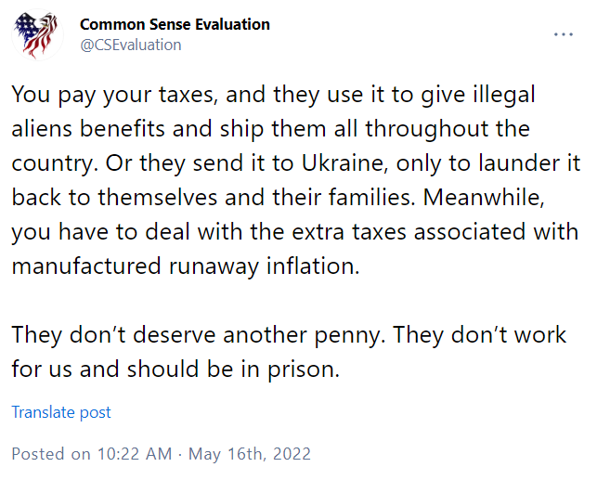Click the Common Sense Evaluation display name
Screen dimensions: 597x480
(175, 24)
